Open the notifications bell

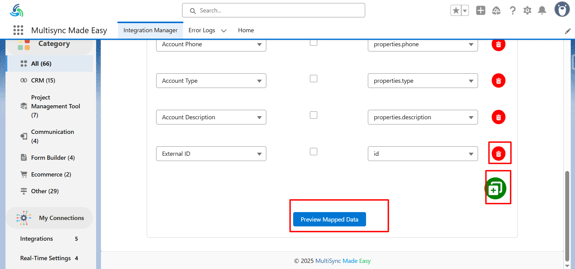click(542, 11)
